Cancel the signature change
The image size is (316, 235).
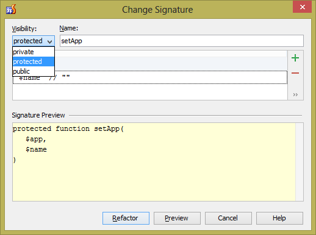228,218
